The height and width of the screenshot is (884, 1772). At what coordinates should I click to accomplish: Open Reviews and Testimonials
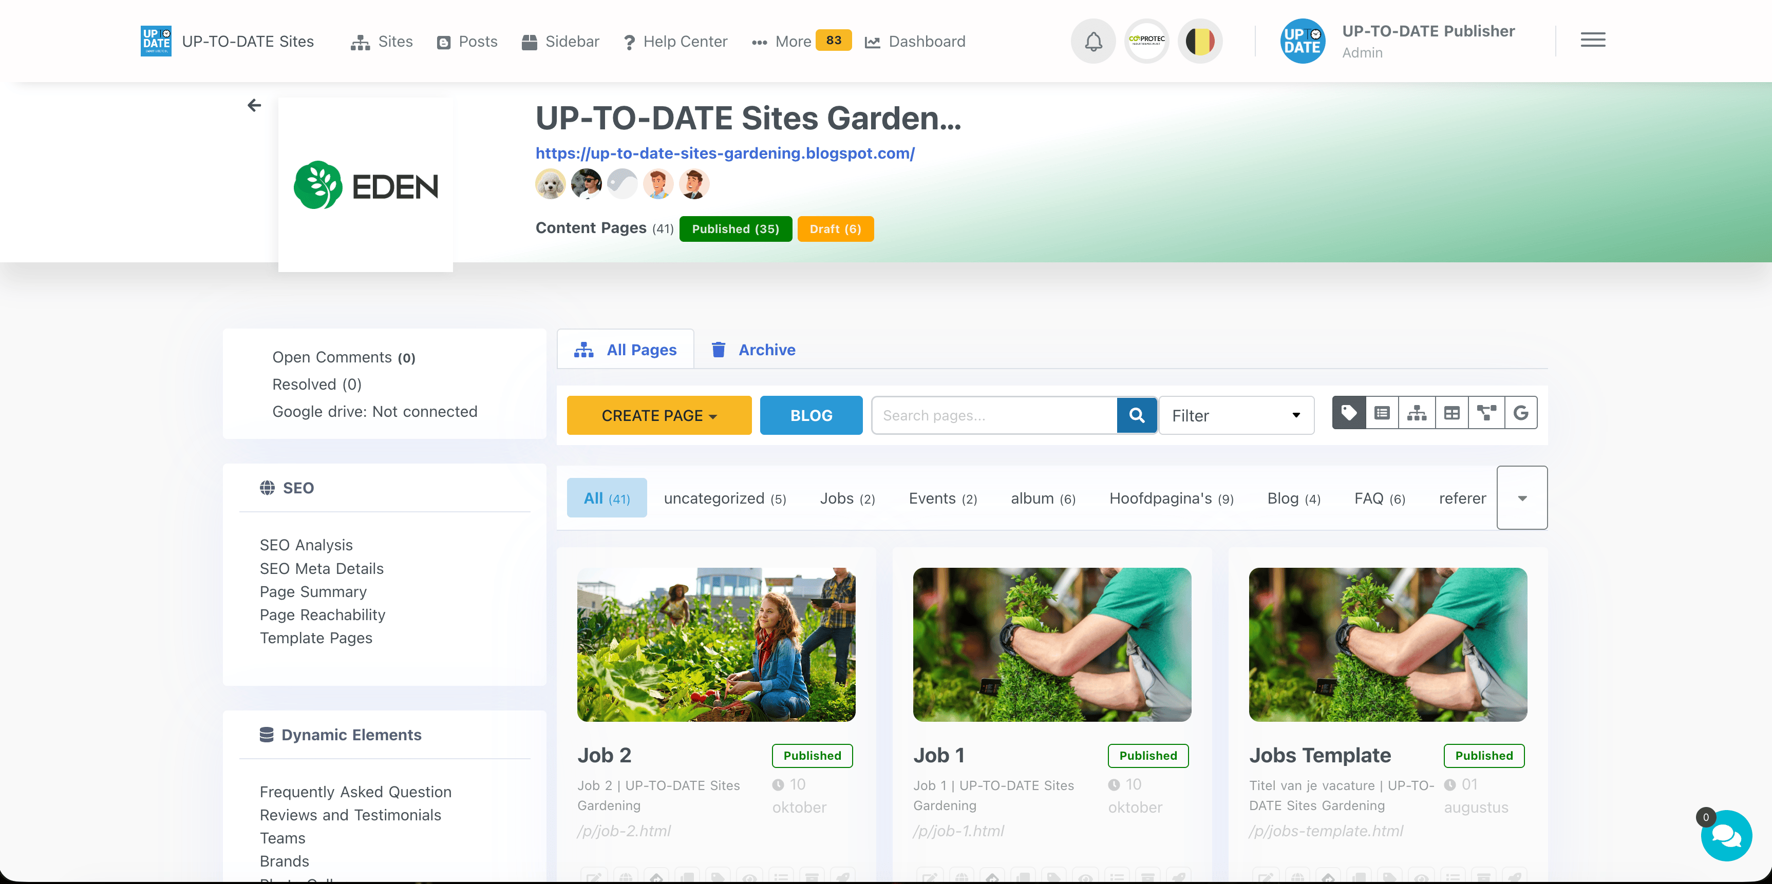[x=350, y=815]
